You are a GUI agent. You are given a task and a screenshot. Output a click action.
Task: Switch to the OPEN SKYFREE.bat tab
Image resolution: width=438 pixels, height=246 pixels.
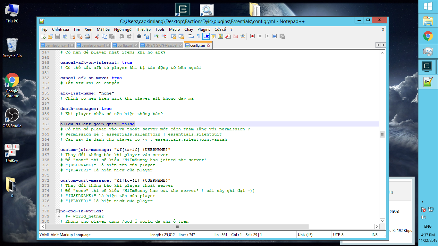coord(161,45)
